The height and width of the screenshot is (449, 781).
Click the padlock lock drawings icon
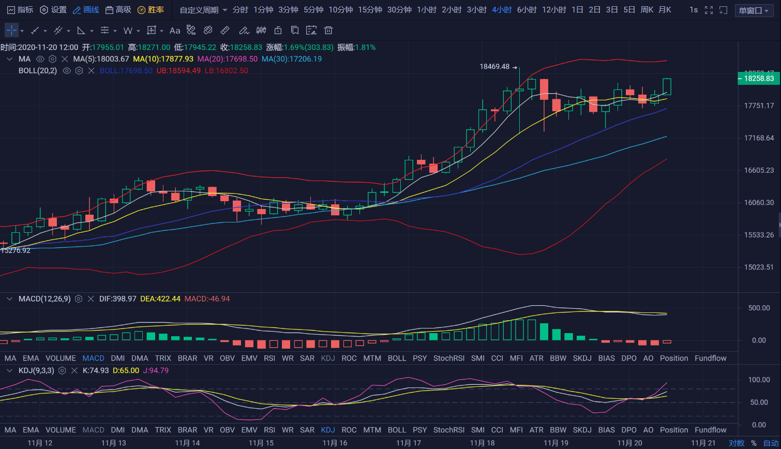click(x=278, y=31)
